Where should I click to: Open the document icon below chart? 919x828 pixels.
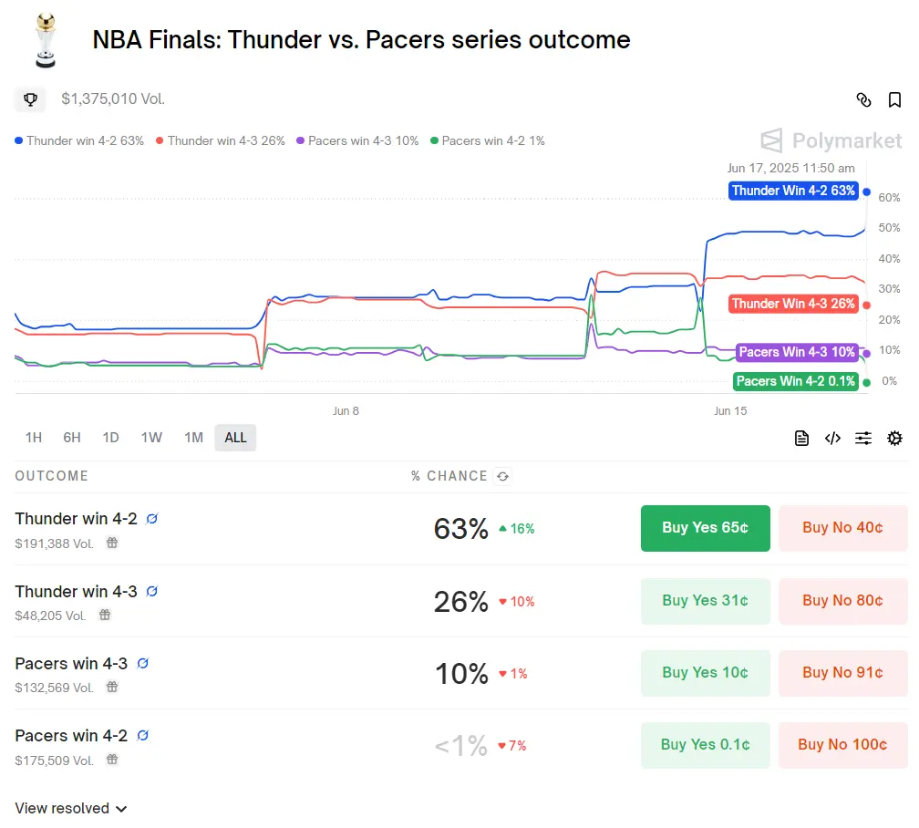point(801,439)
